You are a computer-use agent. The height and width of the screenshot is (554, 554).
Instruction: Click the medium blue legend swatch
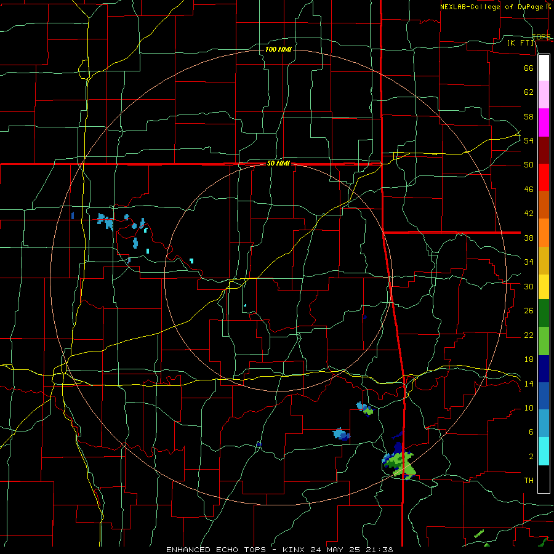pos(544,396)
